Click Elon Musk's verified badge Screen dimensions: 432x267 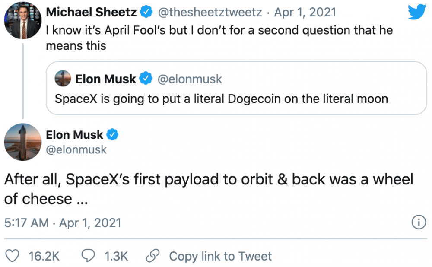[112, 135]
